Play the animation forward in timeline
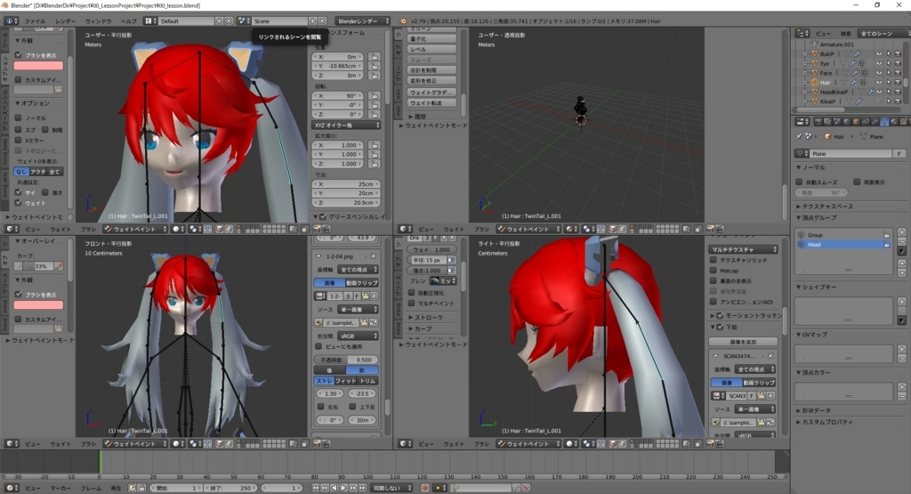911x494 pixels. click(x=343, y=488)
